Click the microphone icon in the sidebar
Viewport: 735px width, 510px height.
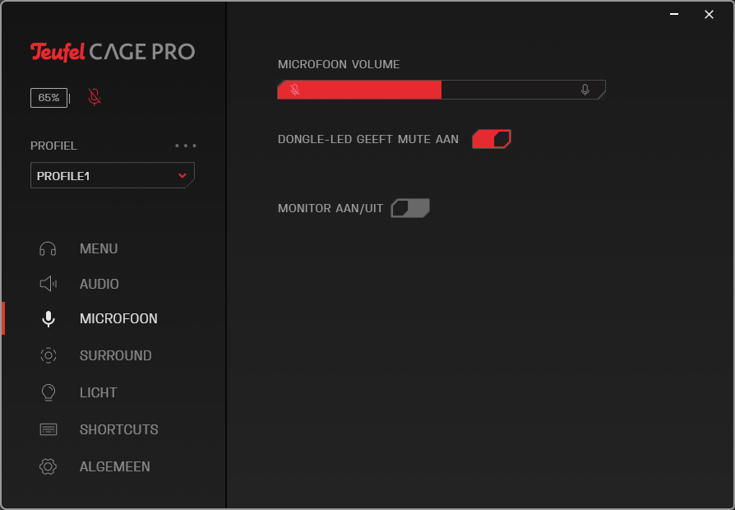coord(49,319)
